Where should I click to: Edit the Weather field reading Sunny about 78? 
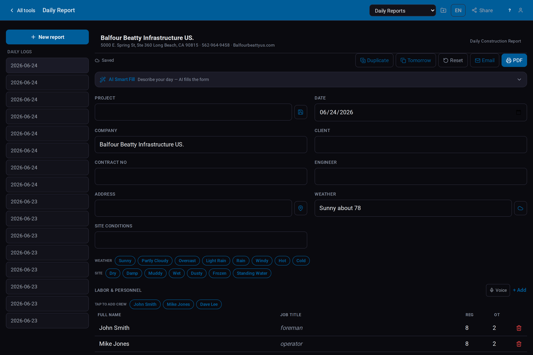[x=413, y=208]
